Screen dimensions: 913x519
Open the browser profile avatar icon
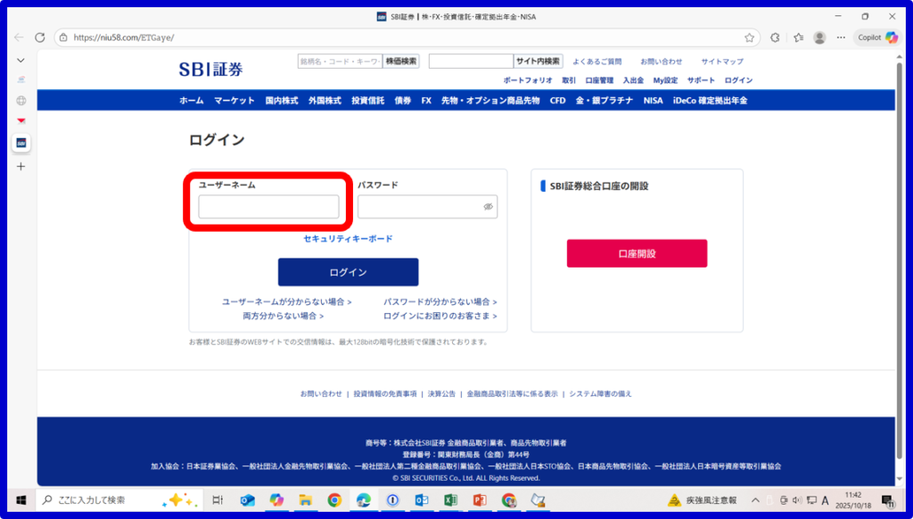click(x=819, y=37)
